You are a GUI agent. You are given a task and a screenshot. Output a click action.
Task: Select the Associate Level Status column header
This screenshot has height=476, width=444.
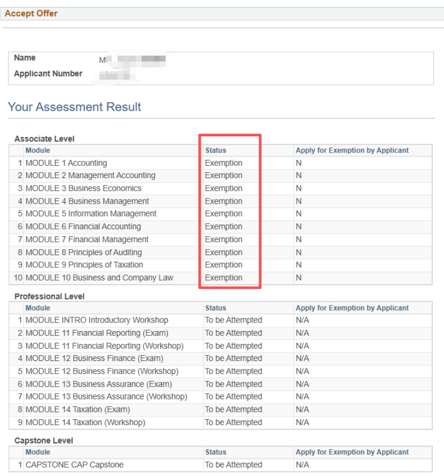(x=215, y=150)
